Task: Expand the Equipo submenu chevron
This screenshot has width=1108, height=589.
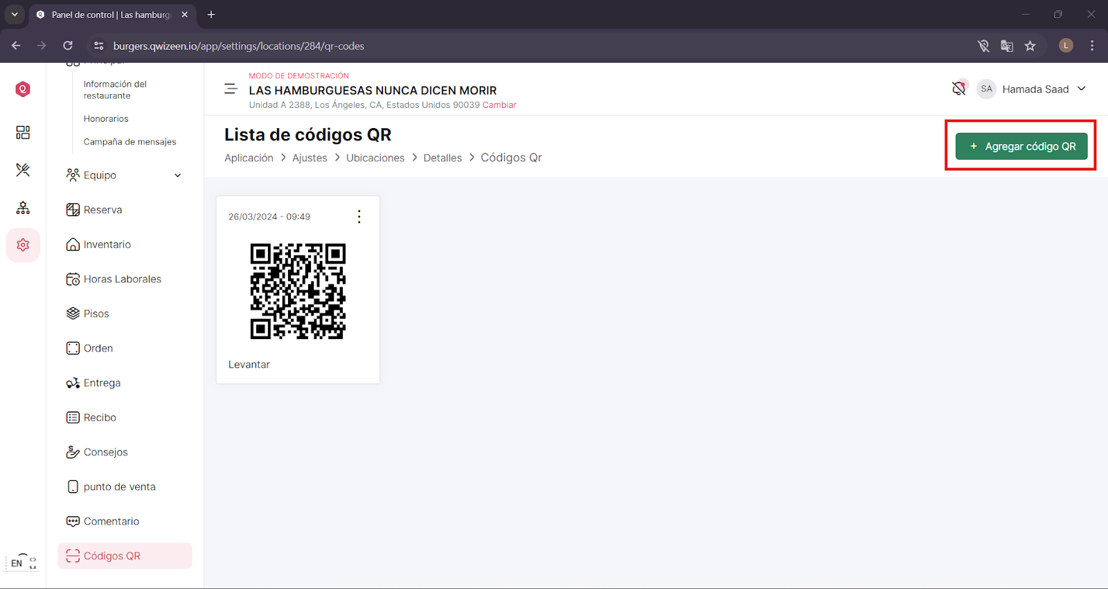Action: pyautogui.click(x=178, y=175)
